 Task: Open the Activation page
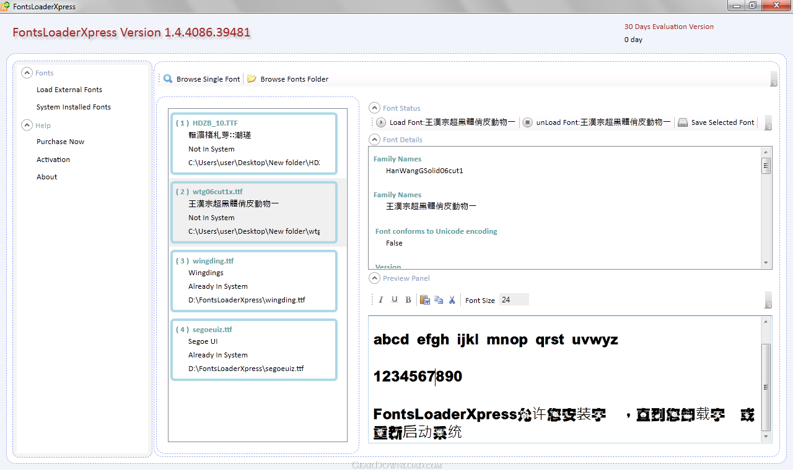click(53, 160)
